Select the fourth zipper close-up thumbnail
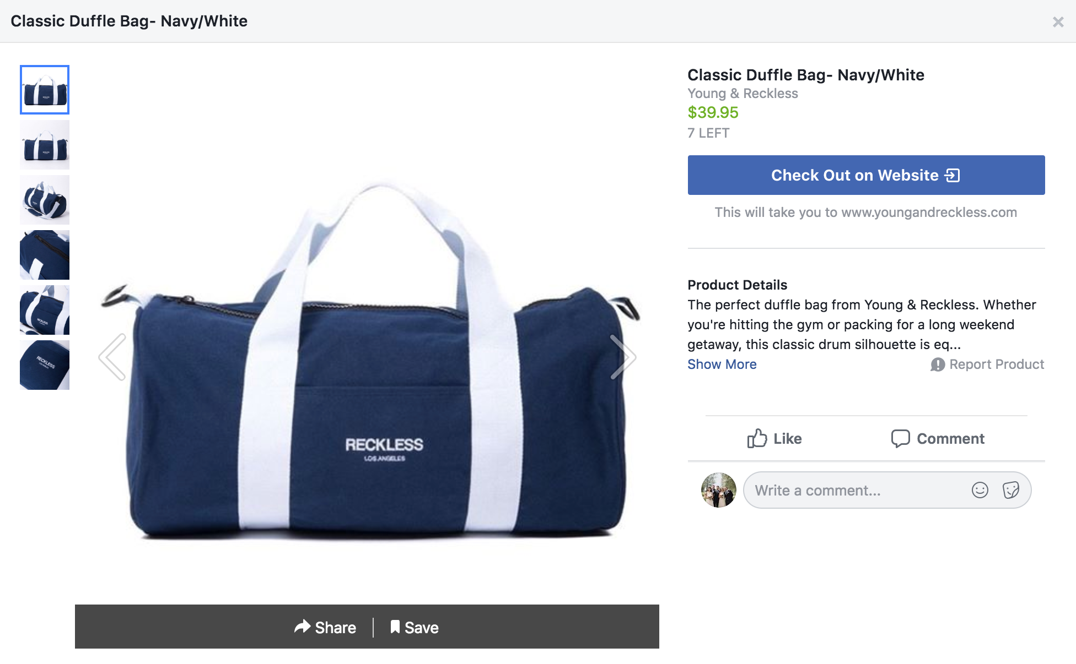 click(45, 255)
